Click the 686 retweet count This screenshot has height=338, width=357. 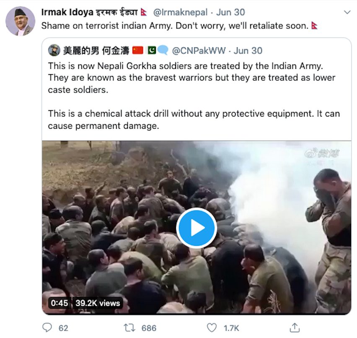(149, 328)
